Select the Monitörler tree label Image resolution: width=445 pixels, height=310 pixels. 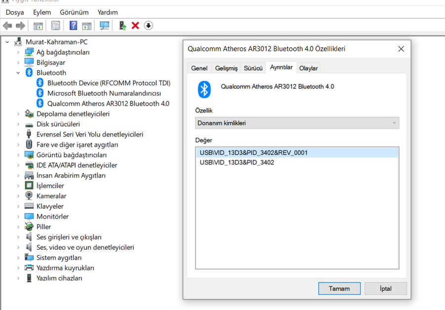(52, 217)
